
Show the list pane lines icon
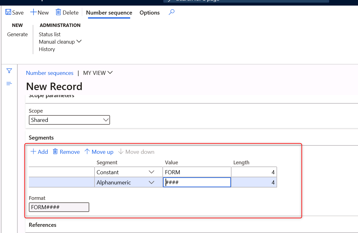[9, 84]
